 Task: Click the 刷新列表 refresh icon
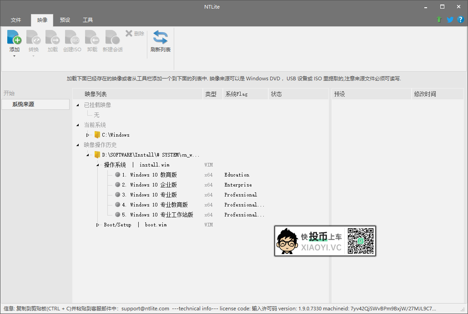point(161,37)
